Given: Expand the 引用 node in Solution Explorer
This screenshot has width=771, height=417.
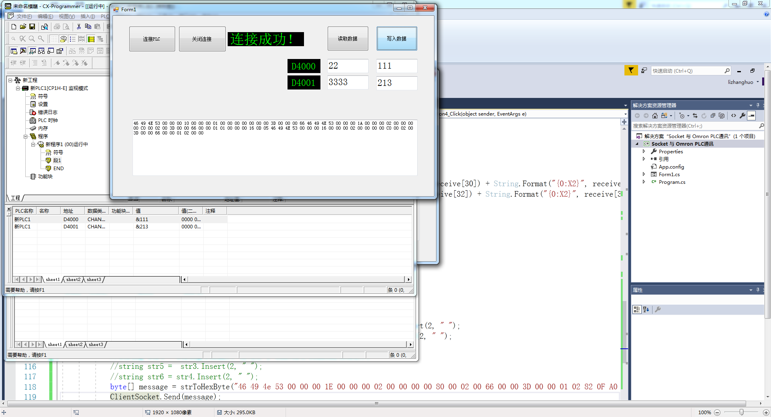Looking at the screenshot, I should [x=644, y=159].
